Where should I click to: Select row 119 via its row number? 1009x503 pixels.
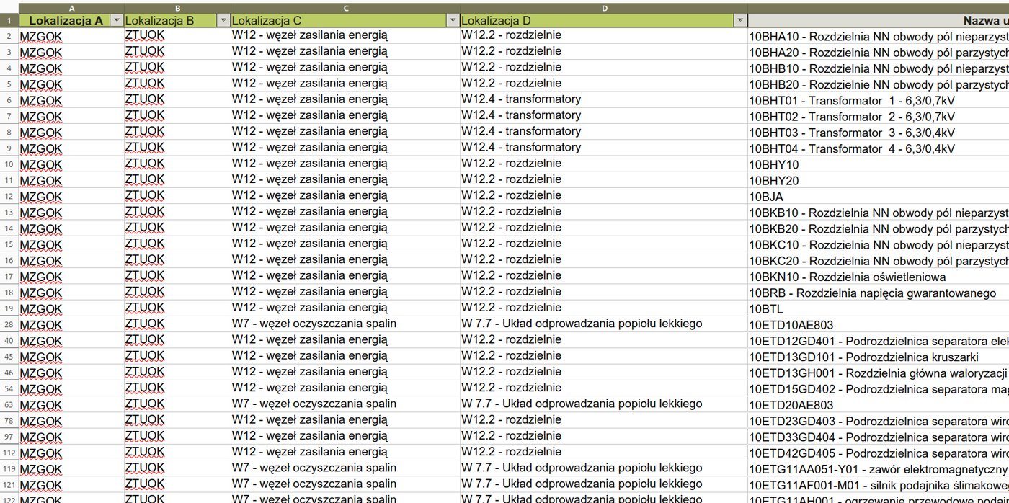coord(9,468)
